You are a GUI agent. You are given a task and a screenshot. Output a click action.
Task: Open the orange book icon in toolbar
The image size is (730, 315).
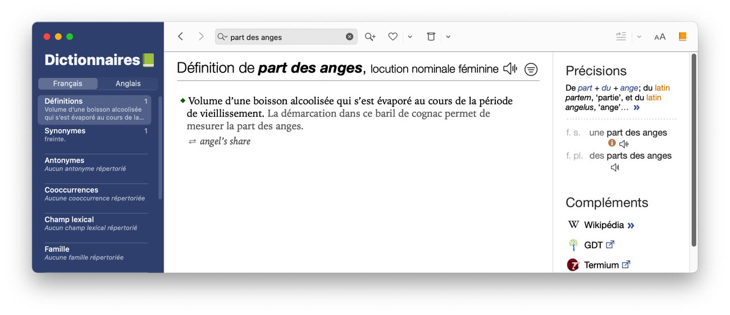point(682,36)
